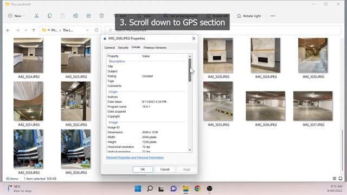Screen dimensions: 347x195
Task: Open Google Chrome from the taskbar
Action: 197,188
